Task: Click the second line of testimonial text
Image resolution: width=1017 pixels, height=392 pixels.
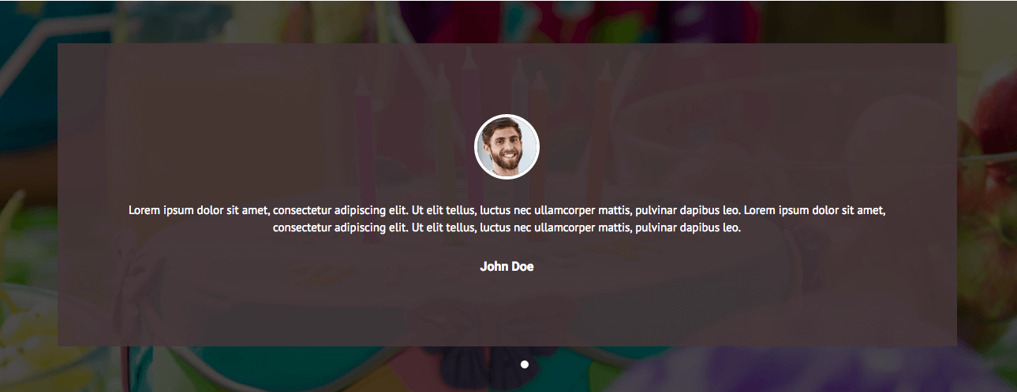Action: [x=507, y=228]
